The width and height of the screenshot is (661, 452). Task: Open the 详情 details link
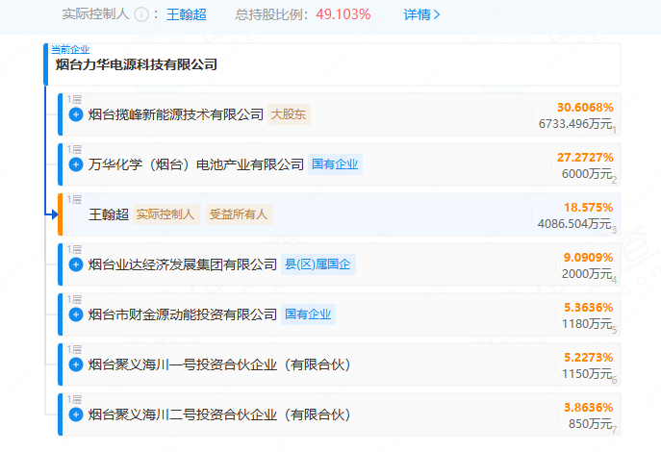click(421, 15)
